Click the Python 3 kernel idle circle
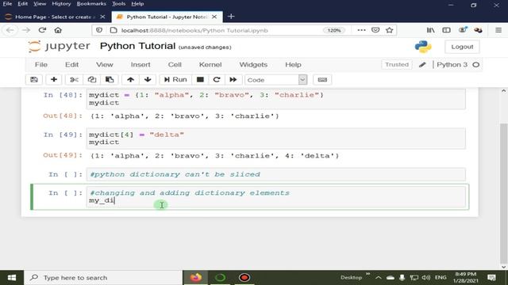 [x=476, y=65]
